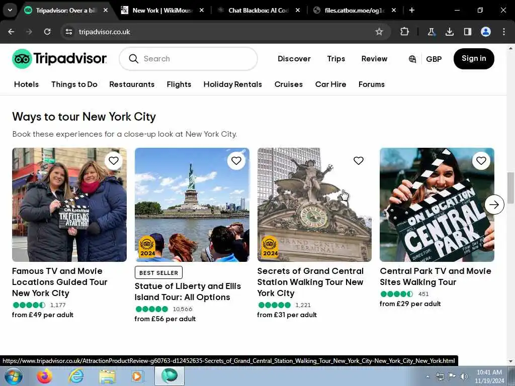Image resolution: width=515 pixels, height=386 pixels.
Task: Bookmark this page with the star icon
Action: coord(379,32)
